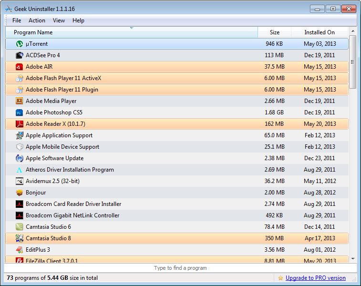Click the 73 programs status bar text
Viewport: 361px width, 286px height.
(52, 278)
